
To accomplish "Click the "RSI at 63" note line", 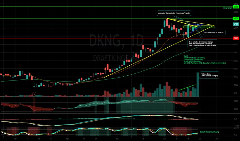I will pyautogui.click(x=205, y=63).
